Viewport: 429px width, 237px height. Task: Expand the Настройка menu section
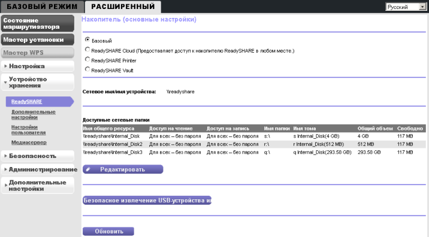tap(38, 66)
